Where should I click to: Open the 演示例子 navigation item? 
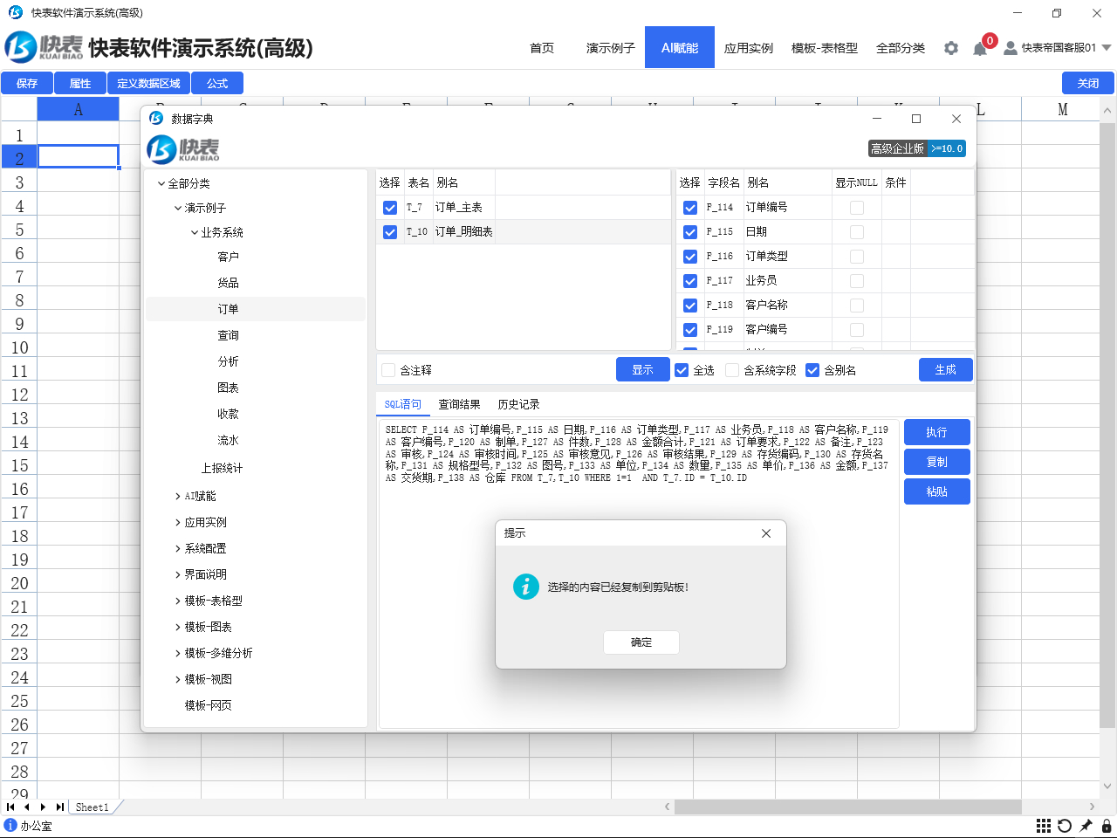coord(611,48)
